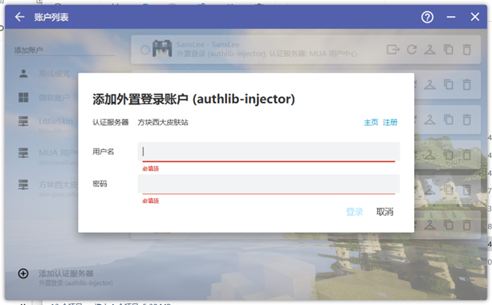Click the move-out arrow icon on SansLee row
The height and width of the screenshot is (305, 492).
pyautogui.click(x=393, y=50)
